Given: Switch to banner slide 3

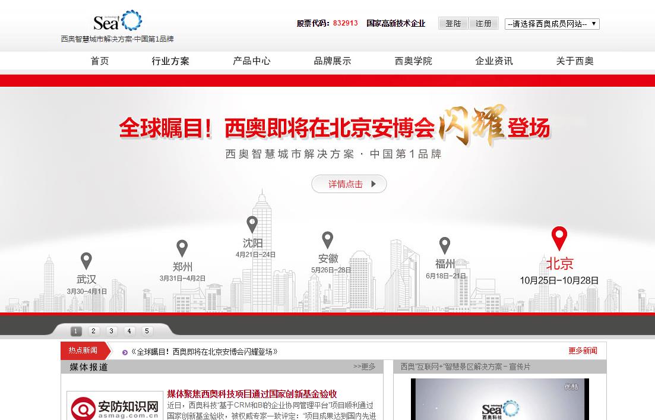Looking at the screenshot, I should [111, 331].
